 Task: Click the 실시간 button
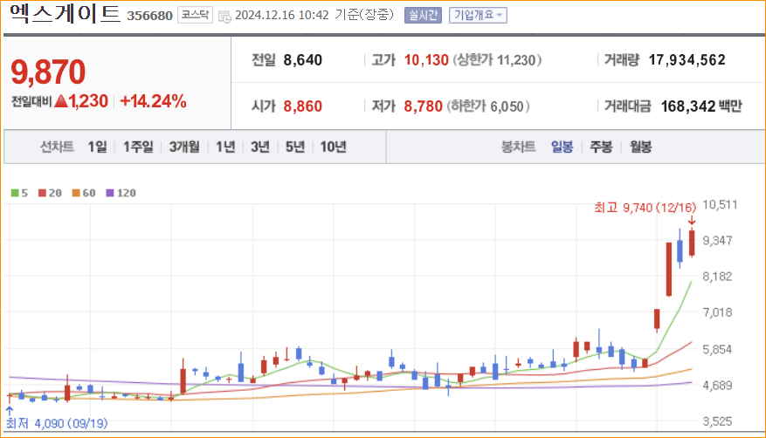(x=423, y=15)
